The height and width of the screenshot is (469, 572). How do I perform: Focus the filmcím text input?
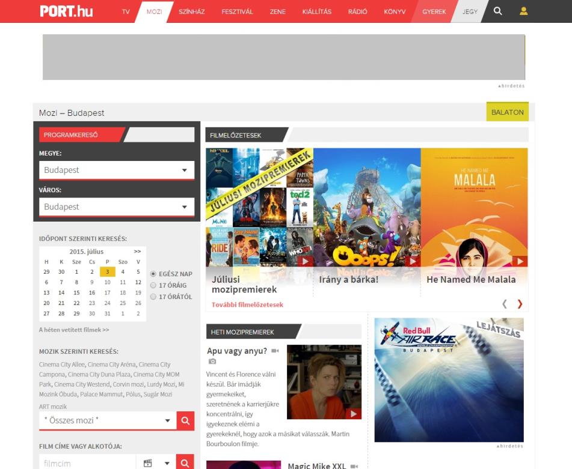(x=88, y=463)
